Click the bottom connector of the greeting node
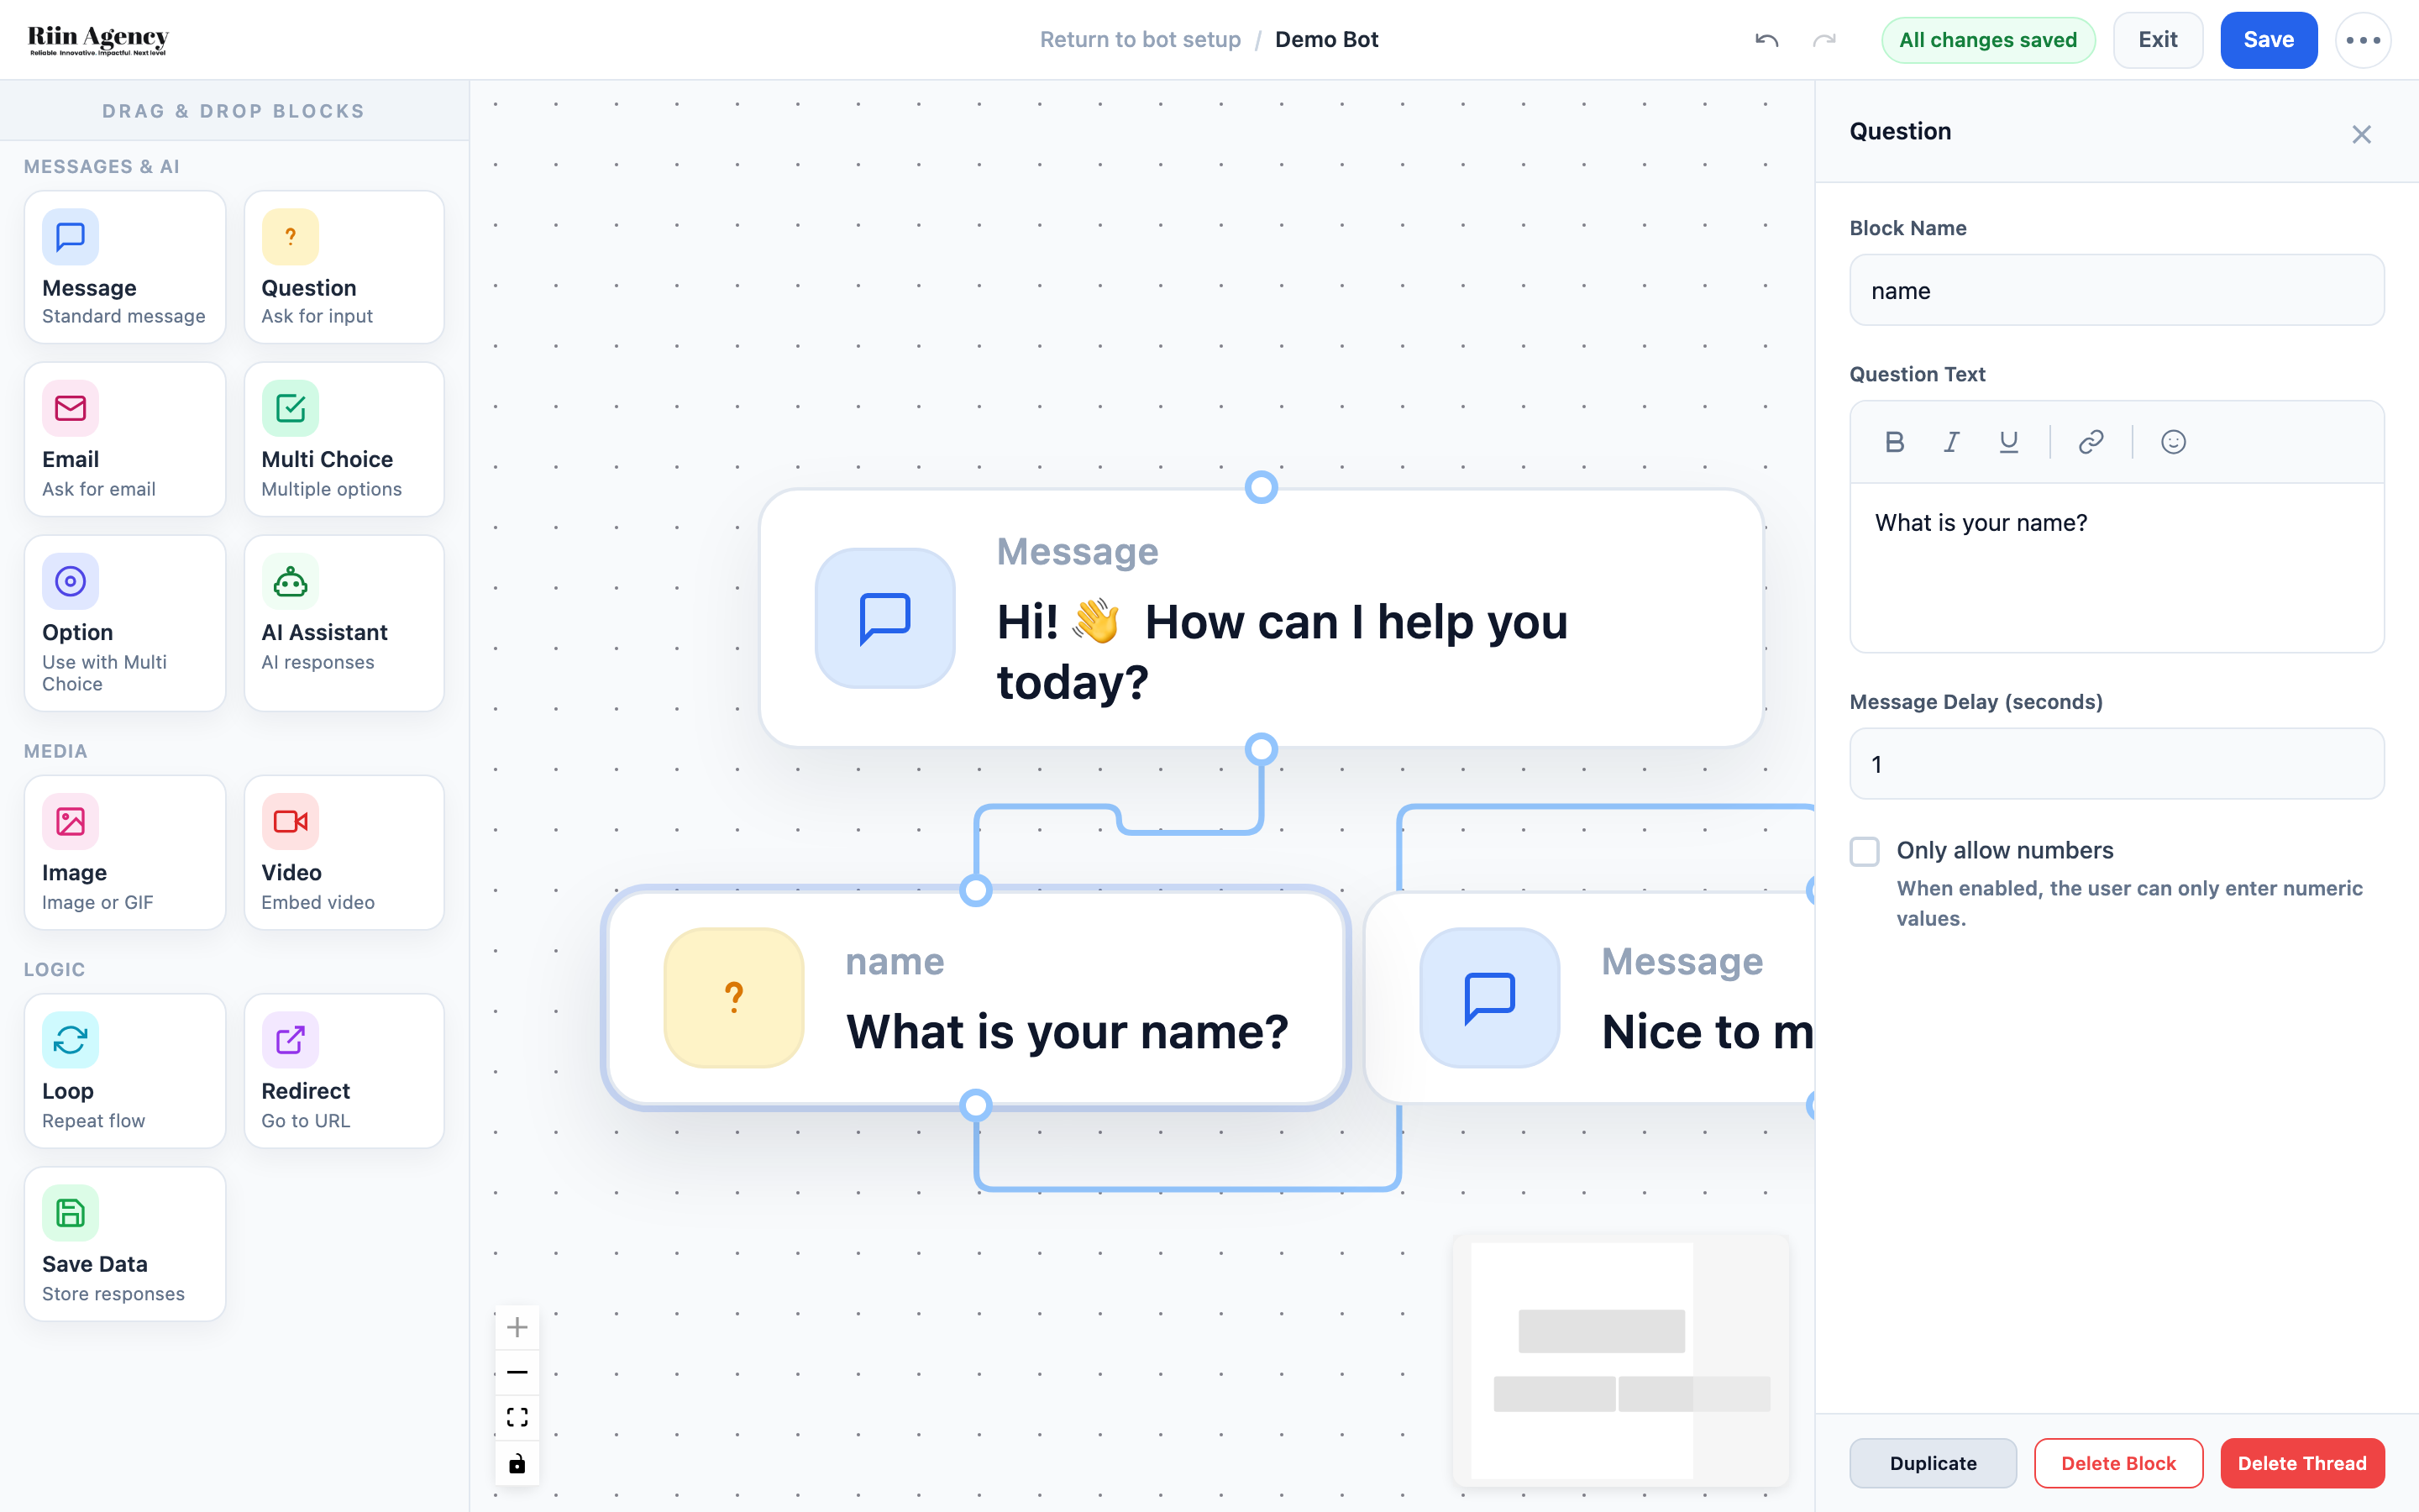Viewport: 2419px width, 1512px height. point(1262,749)
